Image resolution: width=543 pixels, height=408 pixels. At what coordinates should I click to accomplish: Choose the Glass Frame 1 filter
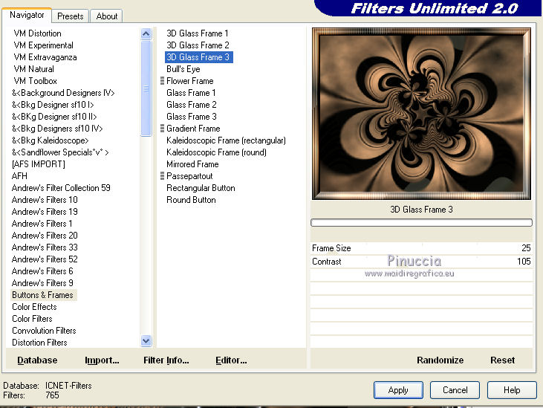click(191, 93)
